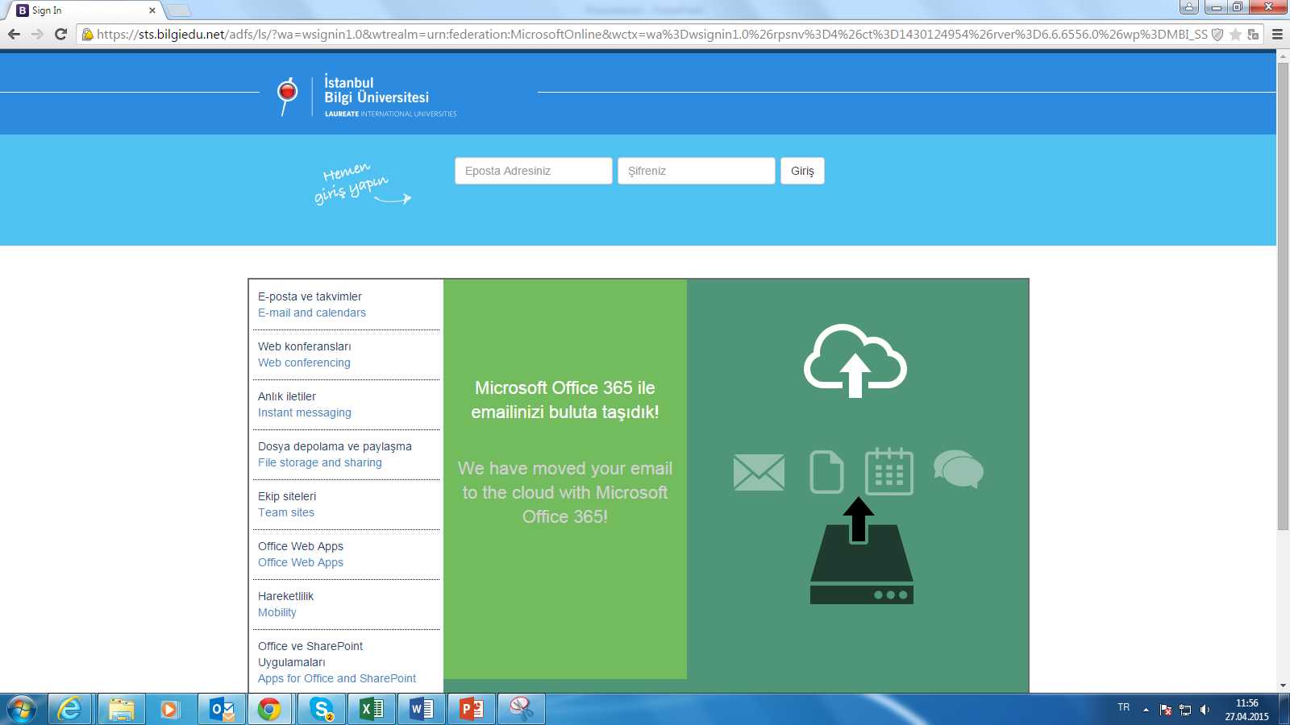Click the page vertical scrollbar thumb

point(1283,296)
